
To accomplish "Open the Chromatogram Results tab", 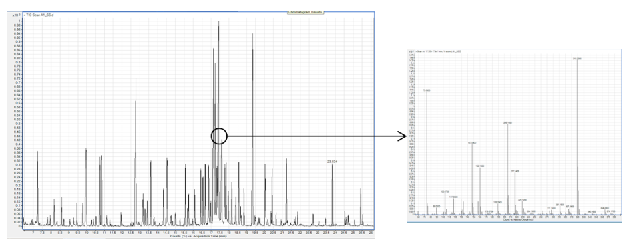I will point(306,12).
